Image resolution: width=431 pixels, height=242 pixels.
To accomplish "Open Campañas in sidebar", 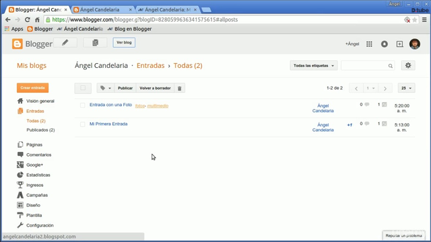I will click(x=32, y=195).
